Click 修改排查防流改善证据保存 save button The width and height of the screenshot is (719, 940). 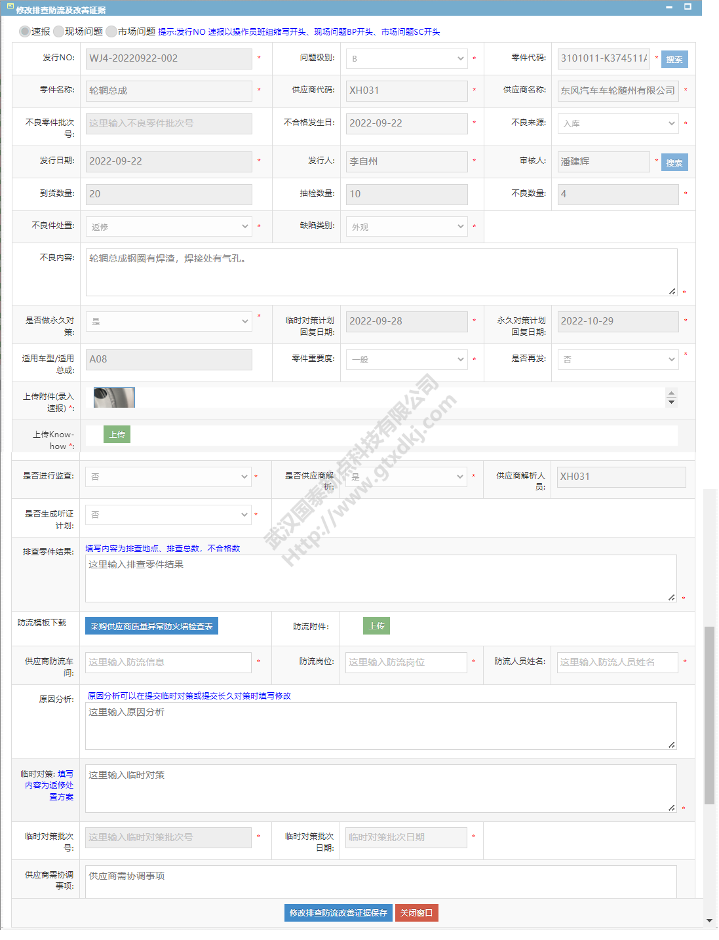(x=338, y=913)
